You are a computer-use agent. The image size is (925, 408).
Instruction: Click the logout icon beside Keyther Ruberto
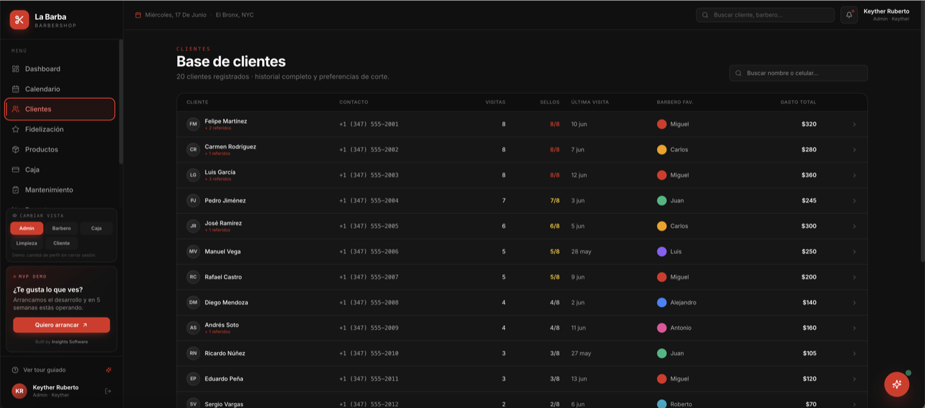[108, 391]
